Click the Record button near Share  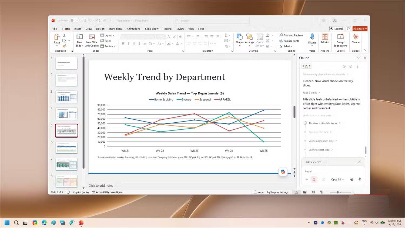click(x=336, y=29)
